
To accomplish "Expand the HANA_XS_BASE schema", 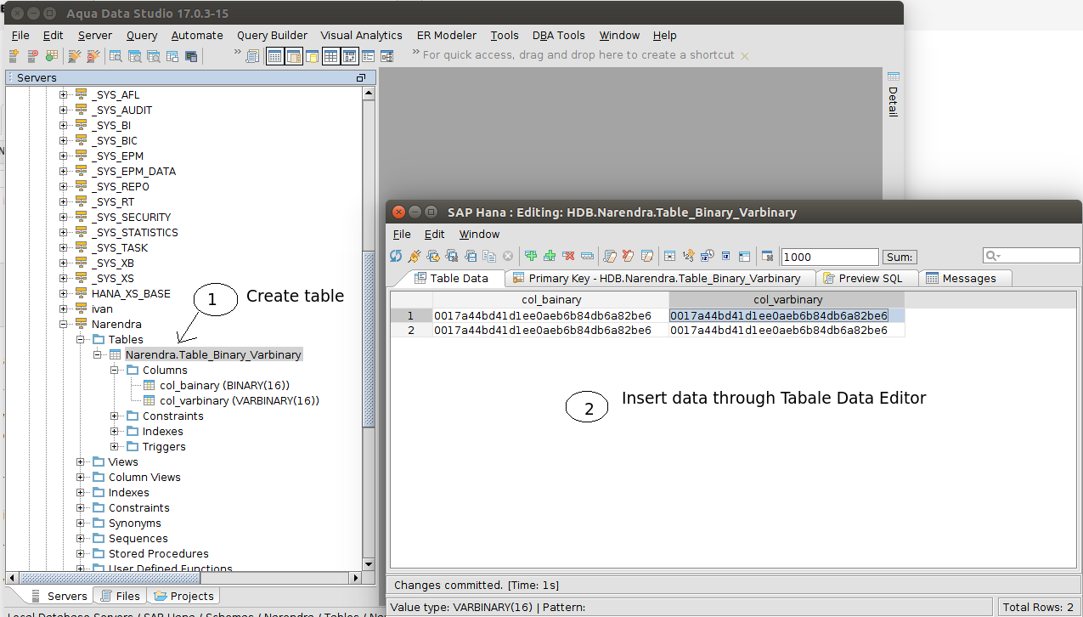I will coord(63,294).
